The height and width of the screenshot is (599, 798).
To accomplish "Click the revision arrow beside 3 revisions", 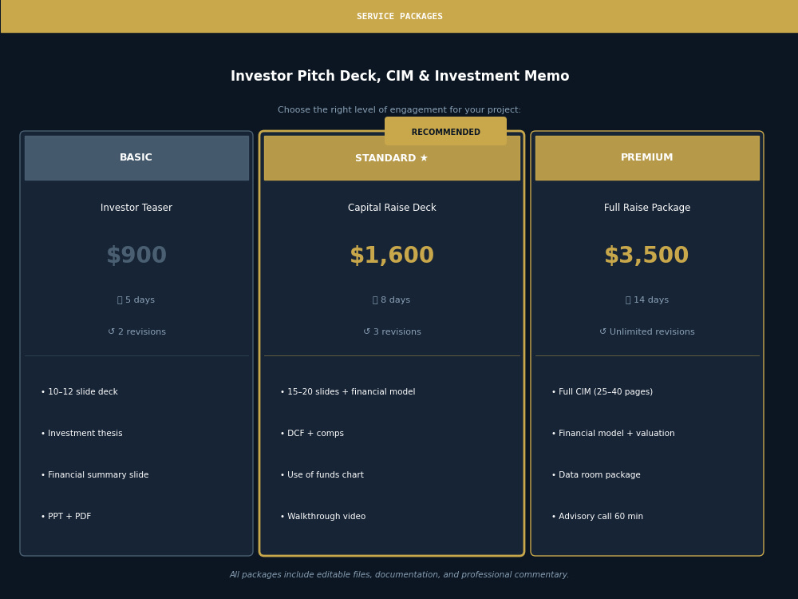I will (366, 331).
